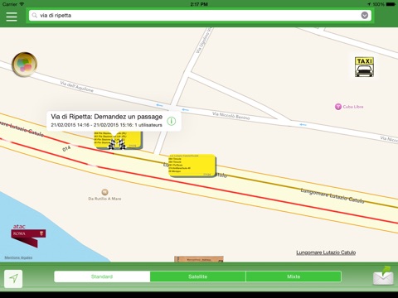Tap the thumbnail at map bottom edge

tap(199, 259)
